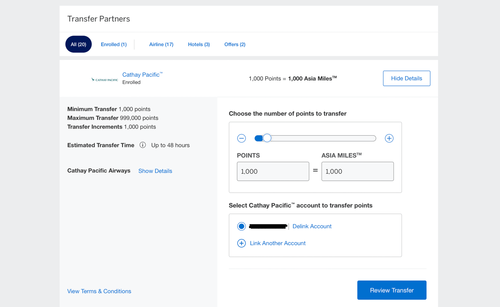Click the plus icon beside Link Another Account

[241, 243]
